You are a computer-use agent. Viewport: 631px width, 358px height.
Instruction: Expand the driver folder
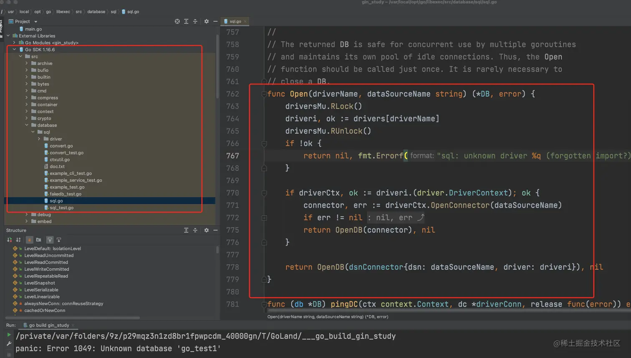(x=39, y=139)
